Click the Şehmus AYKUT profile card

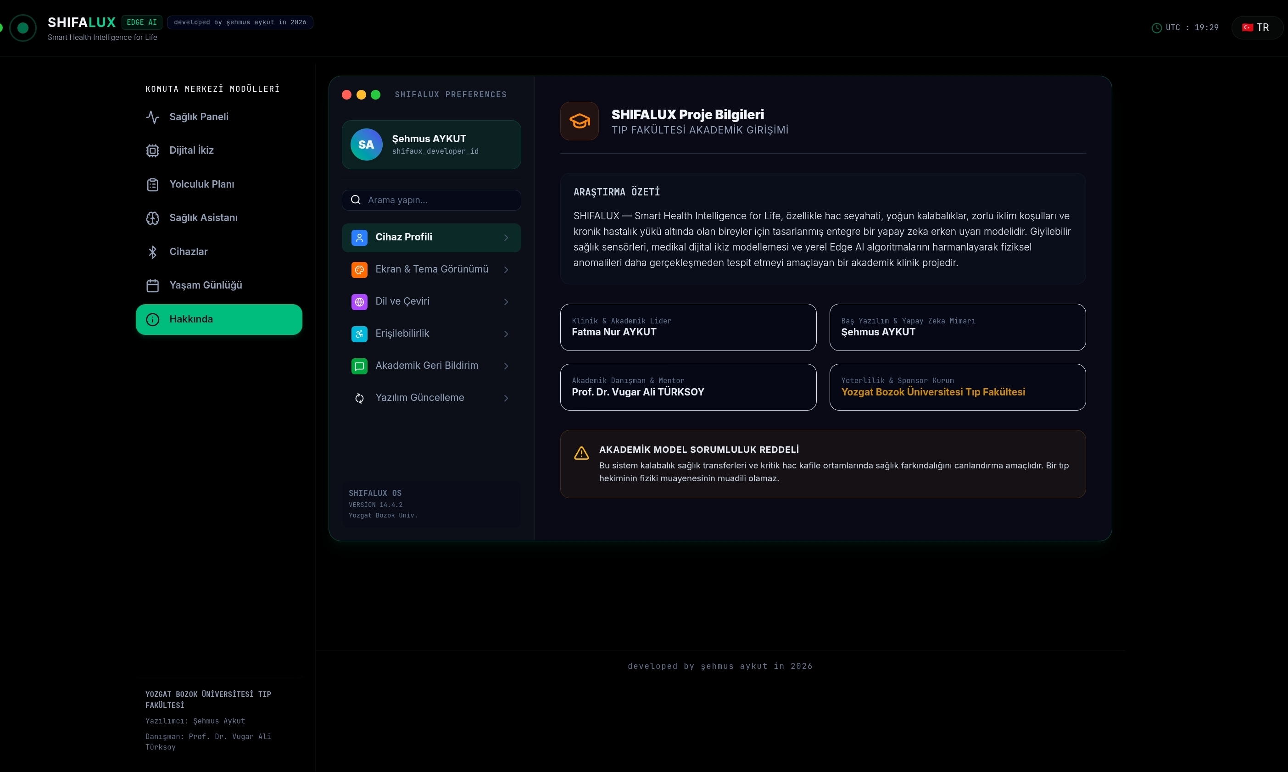point(431,145)
